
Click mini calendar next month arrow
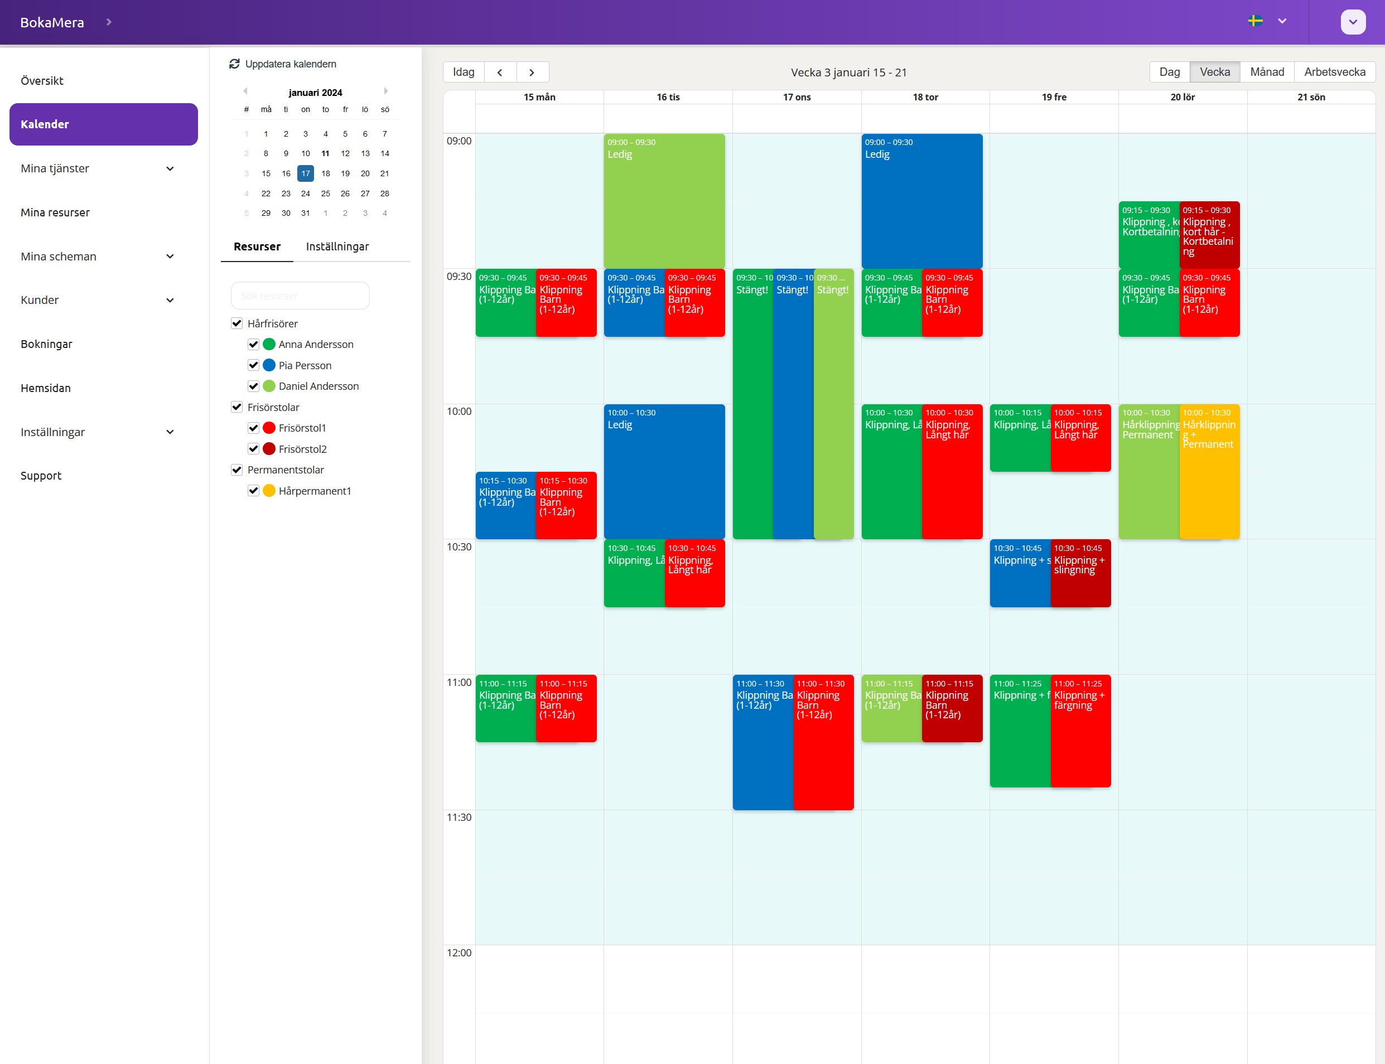[x=385, y=91]
